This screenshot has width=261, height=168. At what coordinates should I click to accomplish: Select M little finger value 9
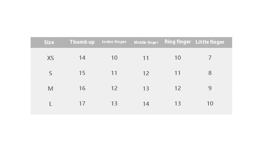click(210, 88)
